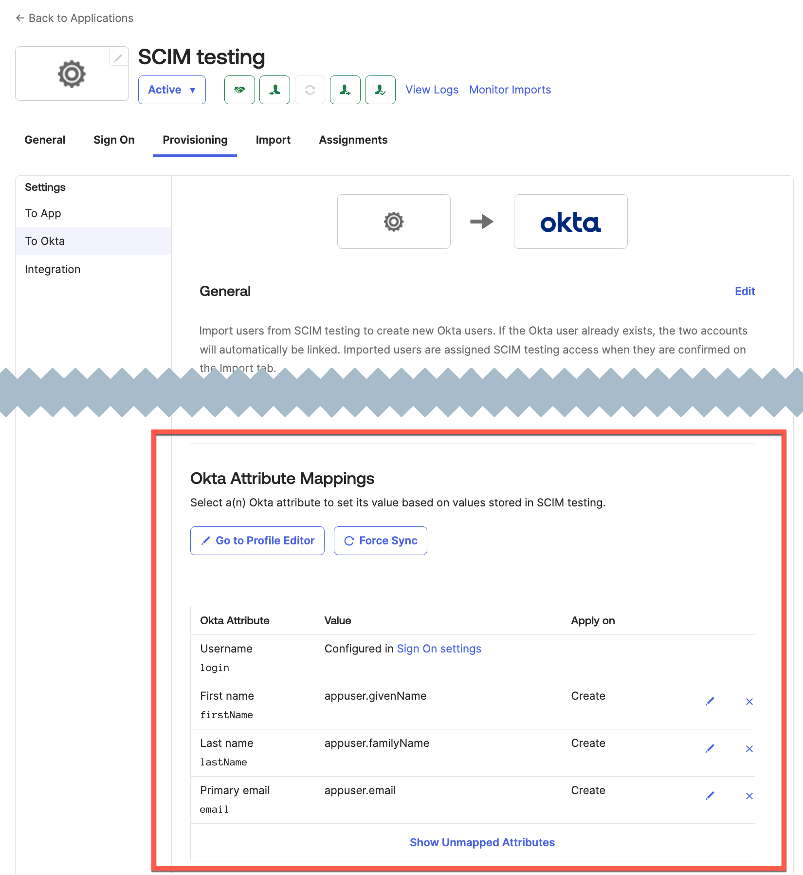
Task: Switch to the Import tab
Action: (x=273, y=140)
